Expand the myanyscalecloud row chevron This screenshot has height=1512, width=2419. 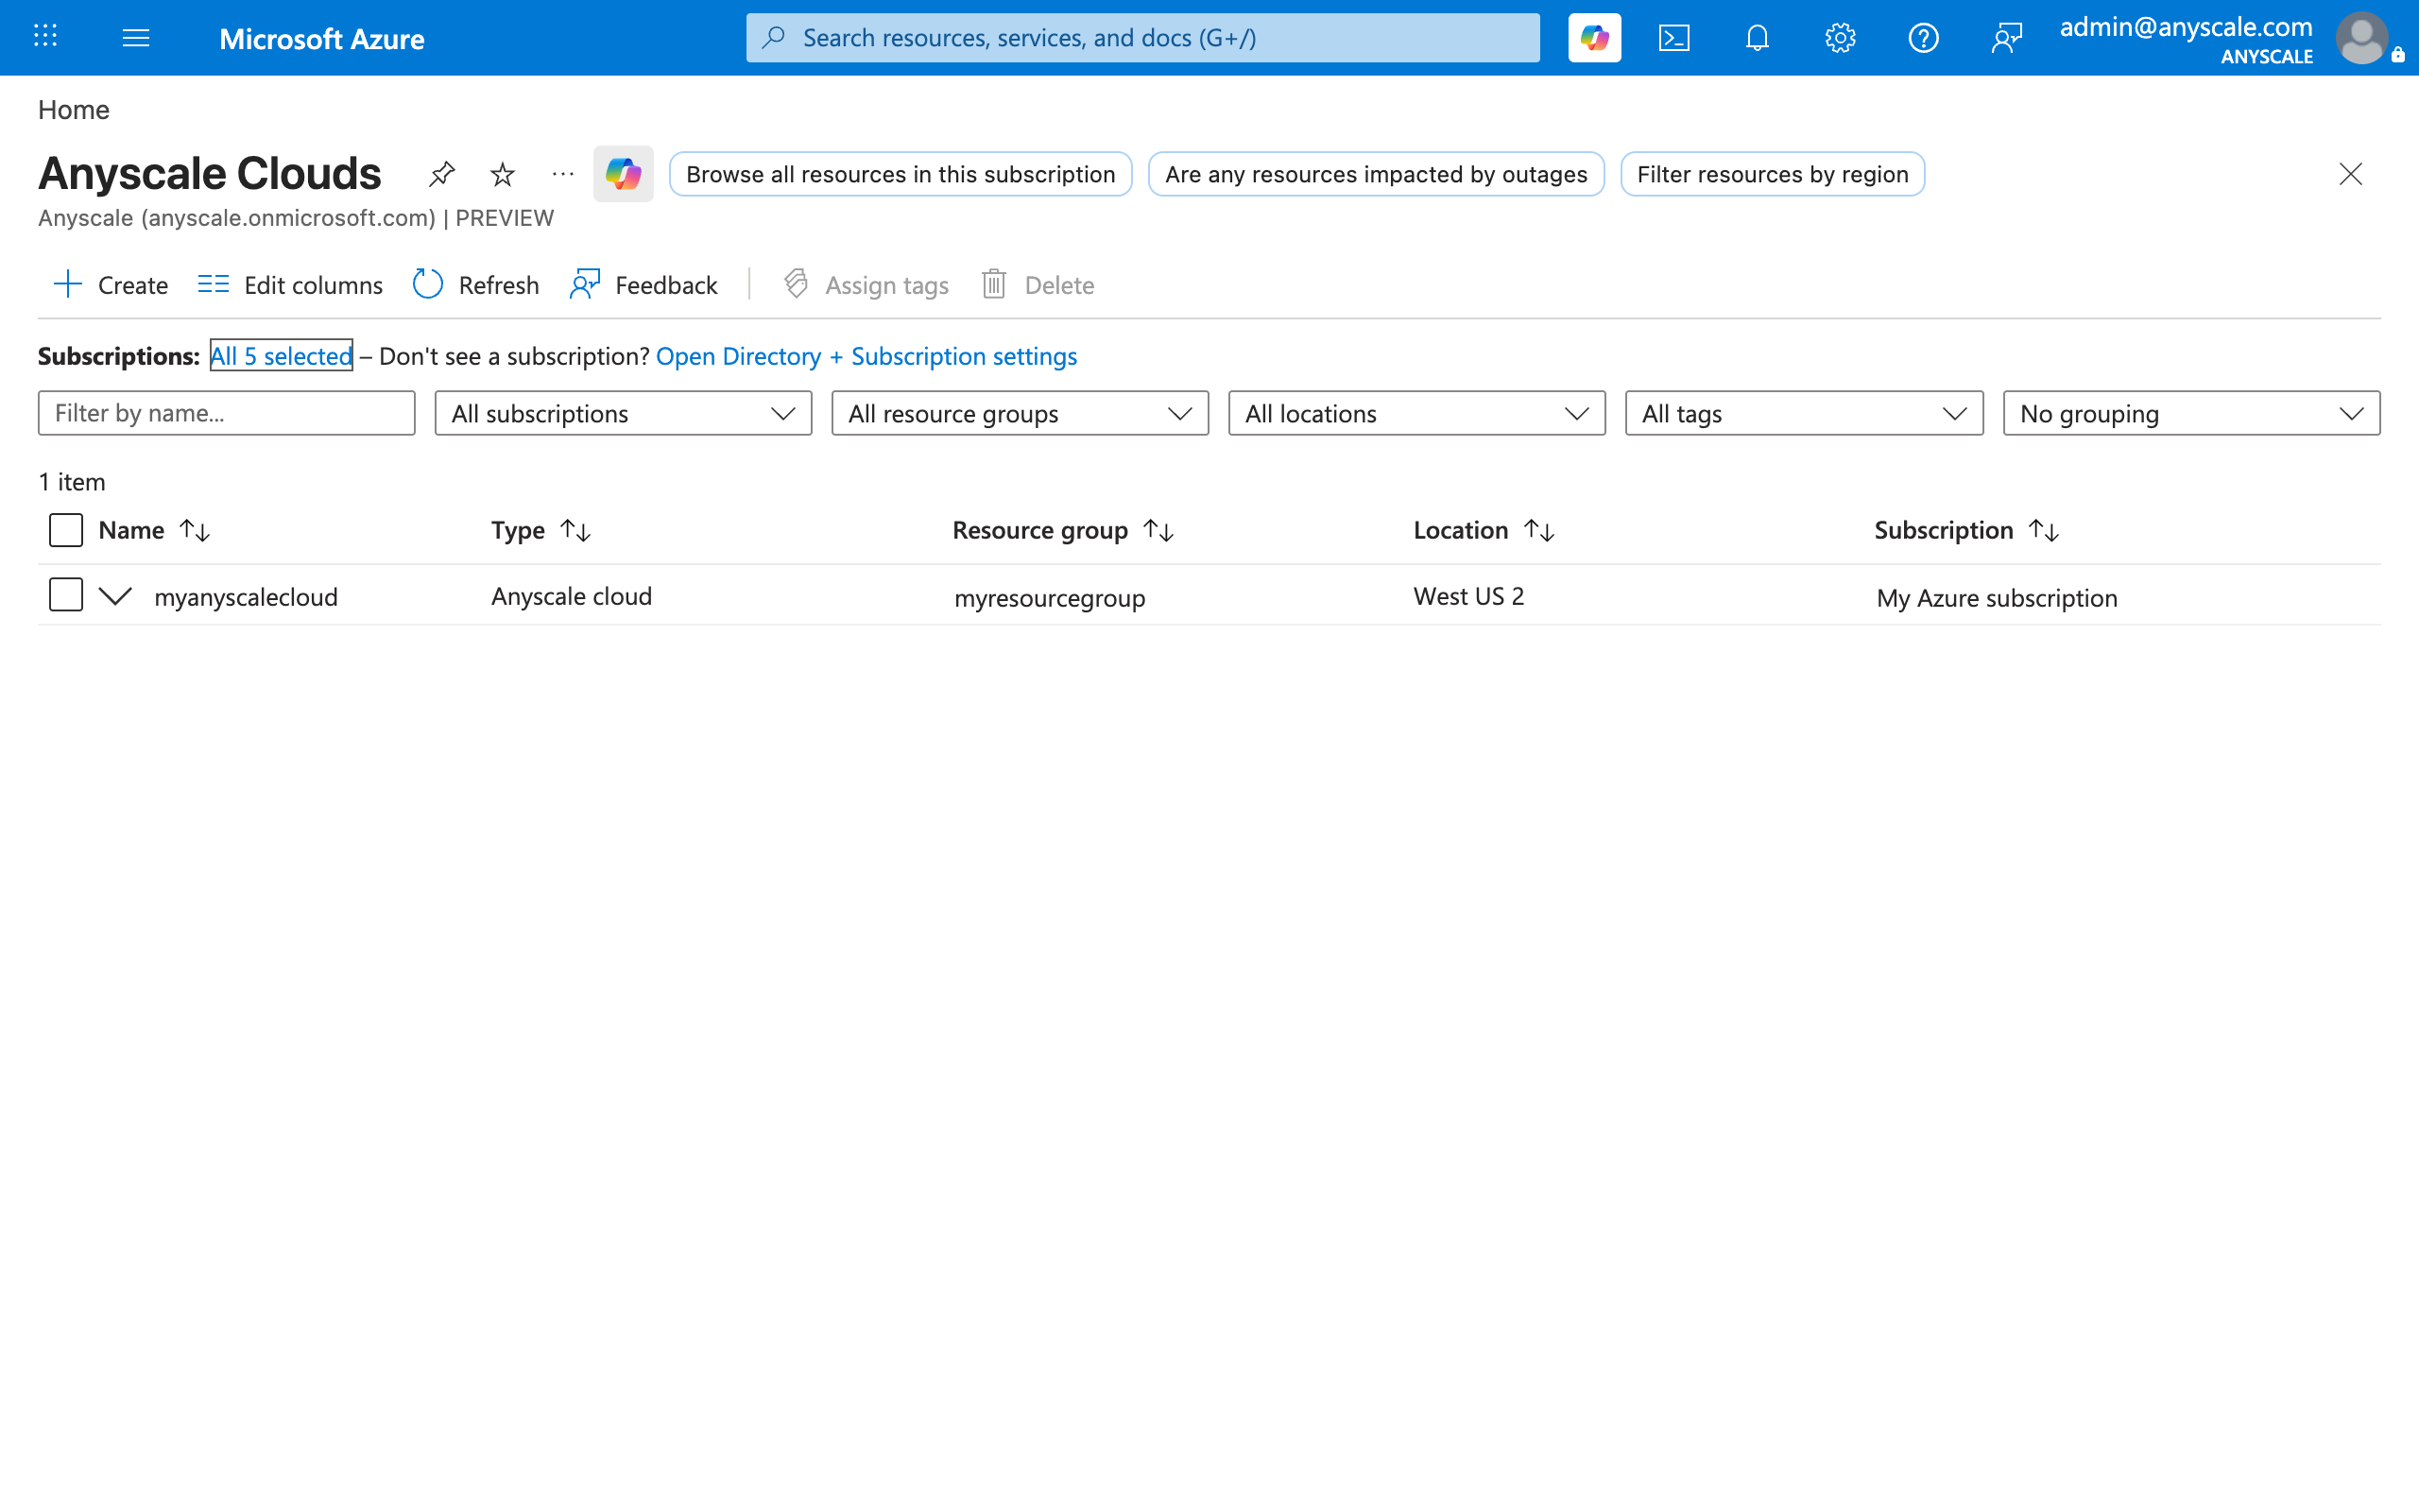tap(116, 596)
